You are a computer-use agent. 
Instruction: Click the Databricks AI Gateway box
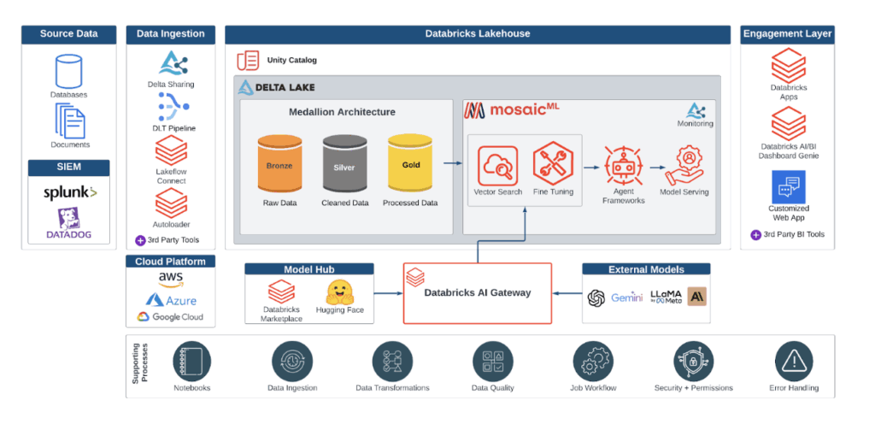(x=477, y=292)
